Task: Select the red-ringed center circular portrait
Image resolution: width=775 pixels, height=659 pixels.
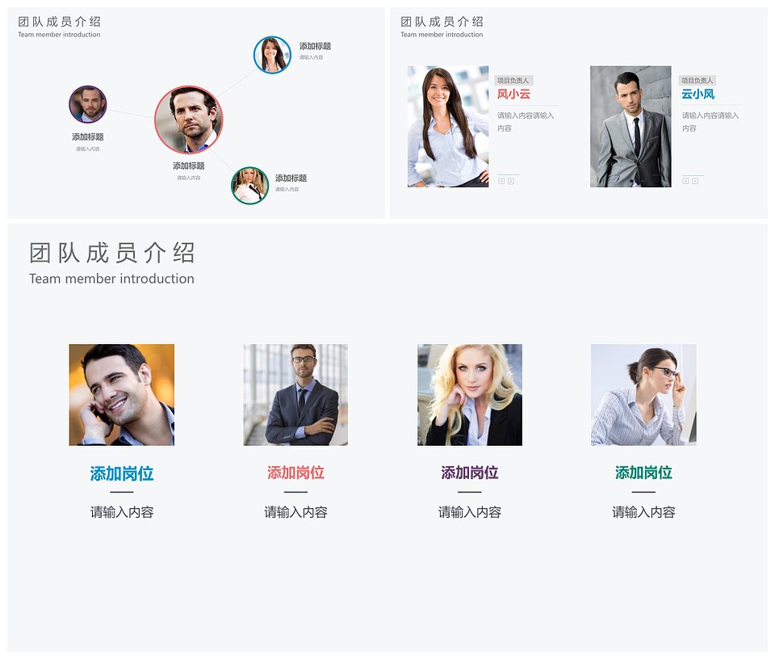Action: [188, 120]
